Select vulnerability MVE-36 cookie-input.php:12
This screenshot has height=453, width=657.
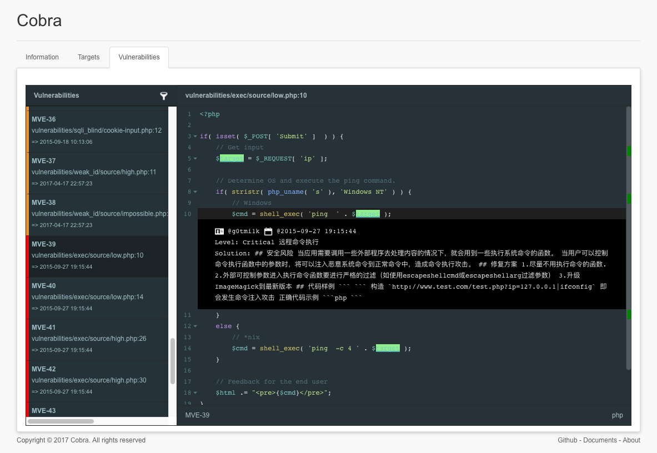[97, 131]
